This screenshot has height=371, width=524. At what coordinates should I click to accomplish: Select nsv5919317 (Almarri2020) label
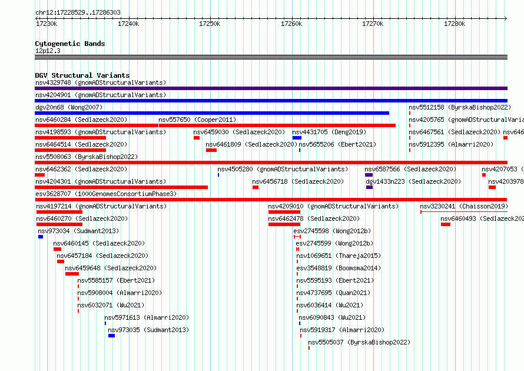(x=342, y=330)
